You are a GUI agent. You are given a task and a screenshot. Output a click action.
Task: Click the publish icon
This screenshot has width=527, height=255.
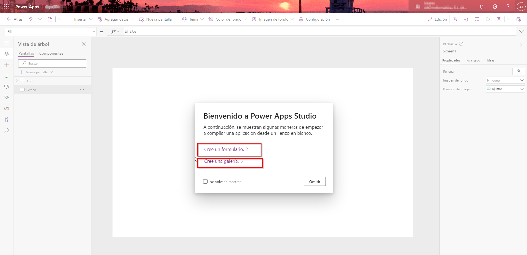pos(518,19)
